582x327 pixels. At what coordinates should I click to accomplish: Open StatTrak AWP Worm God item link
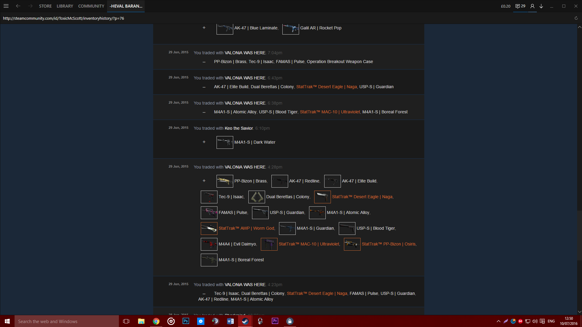click(x=246, y=228)
